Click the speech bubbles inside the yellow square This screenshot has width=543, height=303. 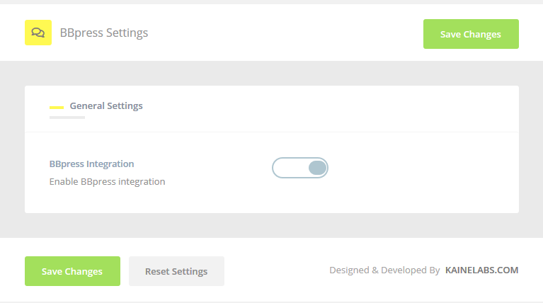38,33
